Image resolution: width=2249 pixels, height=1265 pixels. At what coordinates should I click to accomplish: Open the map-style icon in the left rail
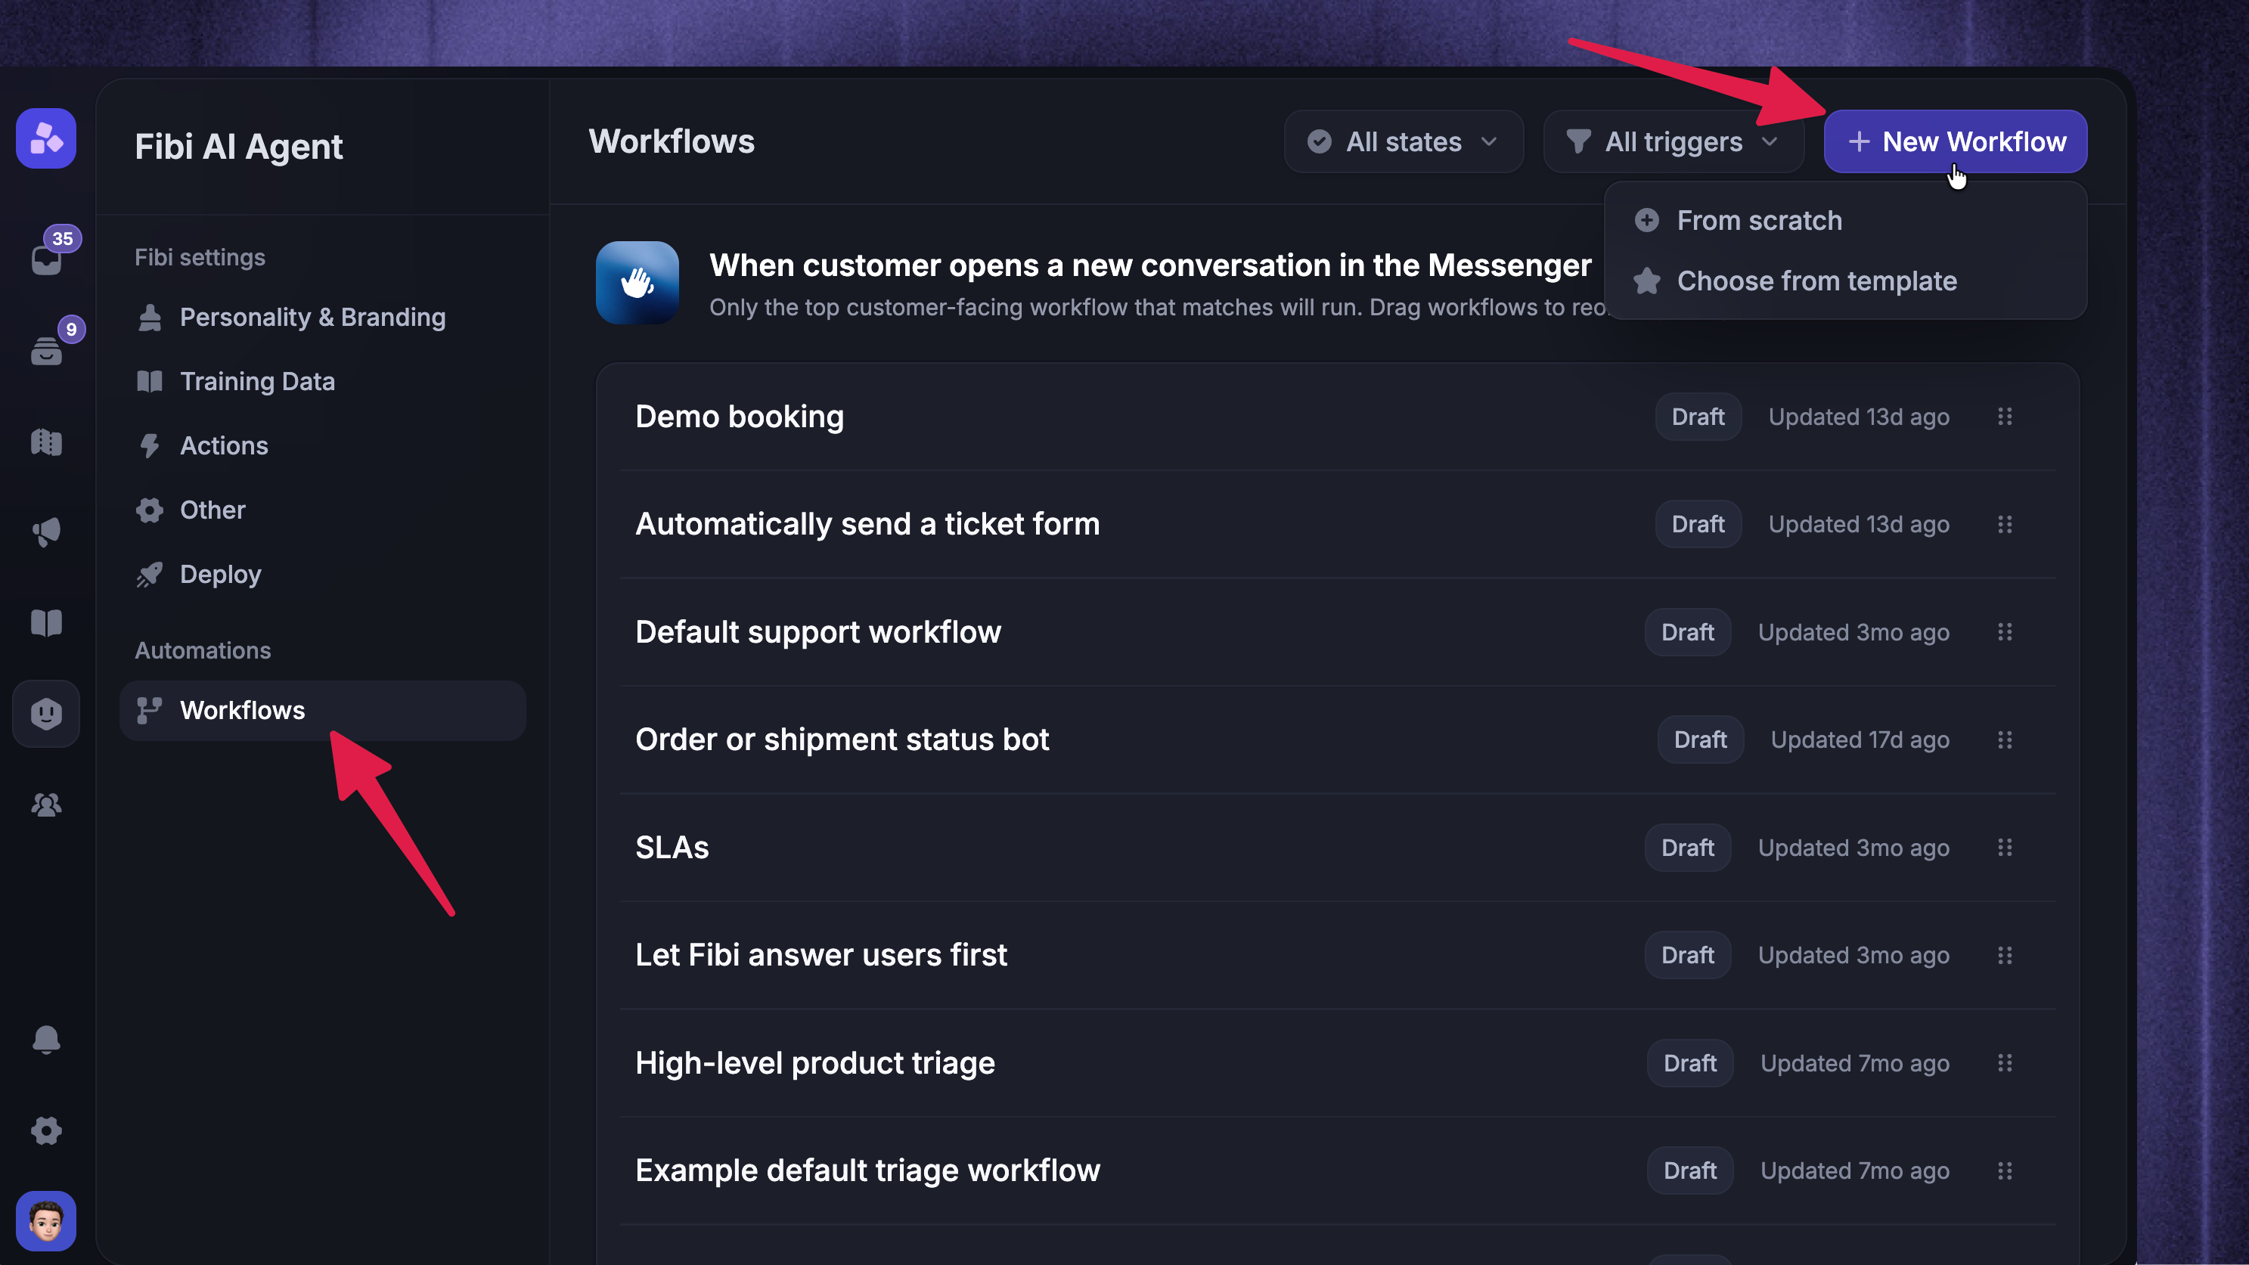coord(46,442)
